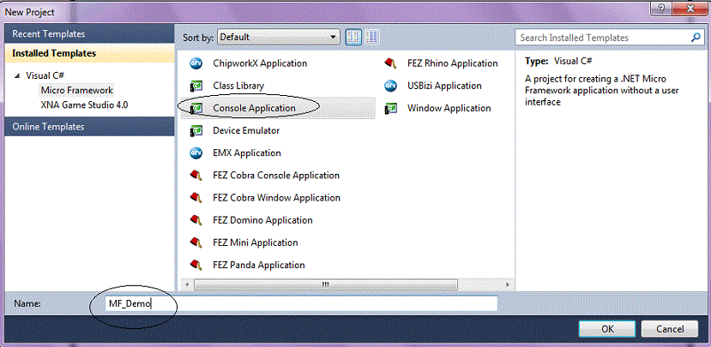Choose the FEZ Cobra Console Application icon

click(196, 176)
